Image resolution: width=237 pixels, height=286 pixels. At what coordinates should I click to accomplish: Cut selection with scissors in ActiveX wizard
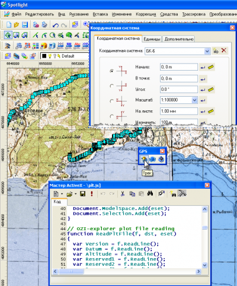tap(123, 193)
